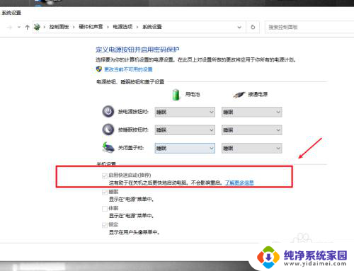Open 关闭盖子时 plugged-in dropdown
Viewport: 354px width, 271px height.
[251, 148]
